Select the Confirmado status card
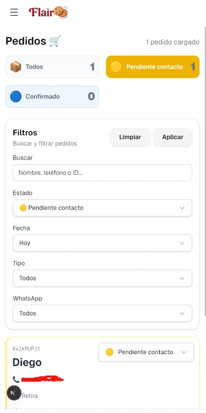 point(53,97)
